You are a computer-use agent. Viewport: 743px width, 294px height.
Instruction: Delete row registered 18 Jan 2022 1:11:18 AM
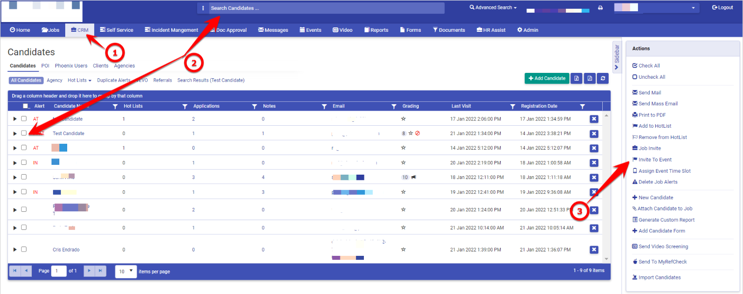pyautogui.click(x=594, y=178)
